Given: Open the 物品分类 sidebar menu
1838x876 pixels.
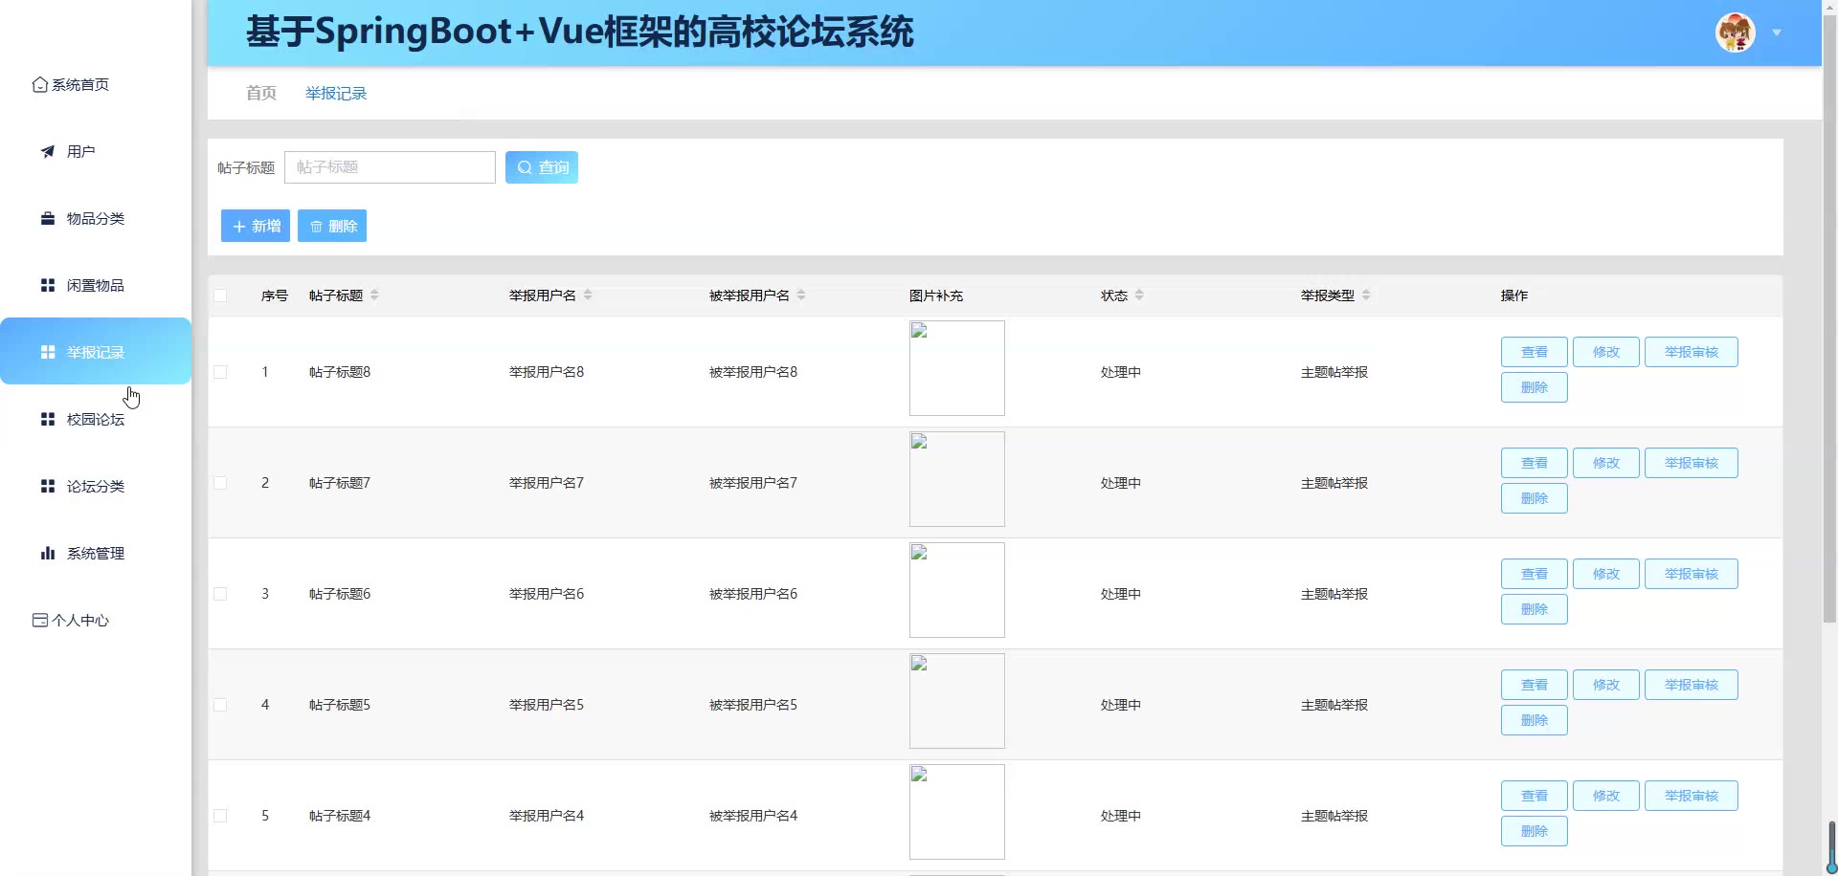Looking at the screenshot, I should pyautogui.click(x=96, y=219).
